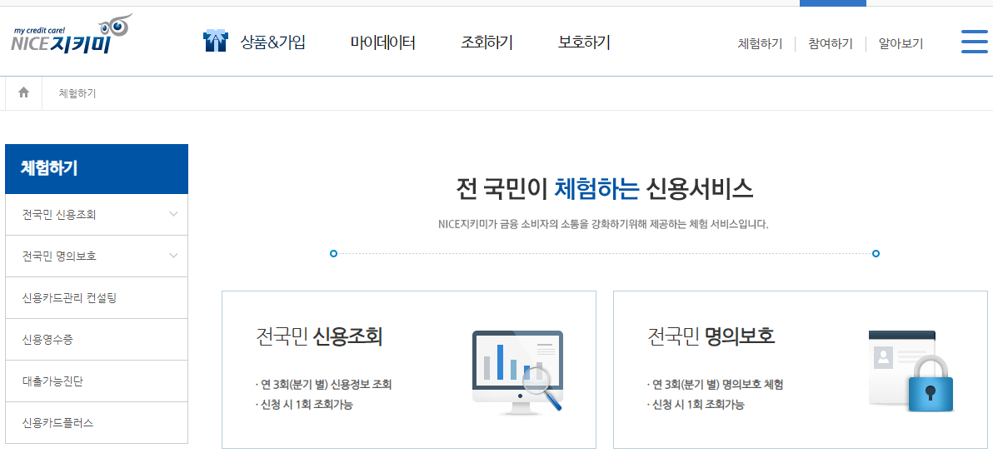Screen dimensions: 993x453
Task: Open the 조회하기 menu
Action: (487, 42)
